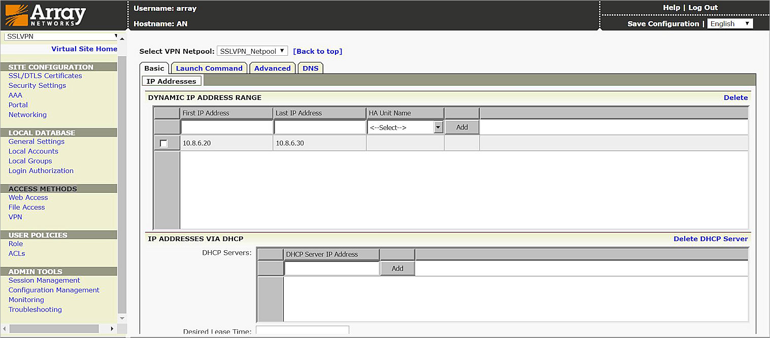Screen dimensions: 770x338
Task: Click the Add button for a new IP range
Action: 461,127
